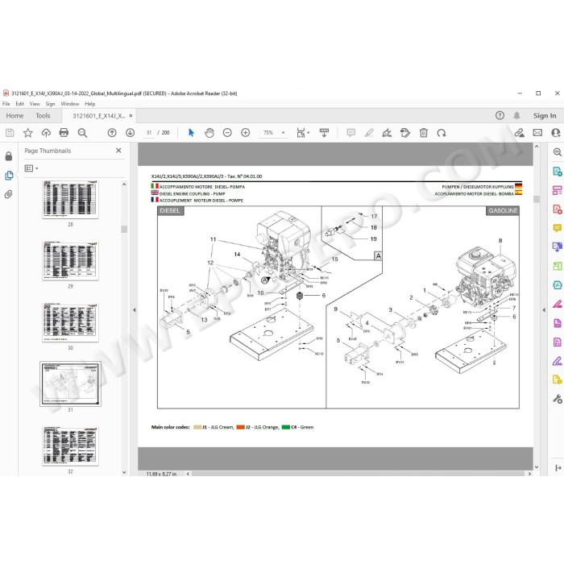Image resolution: width=564 pixels, height=564 pixels.
Task: Go to next page arrow
Action: point(130,133)
